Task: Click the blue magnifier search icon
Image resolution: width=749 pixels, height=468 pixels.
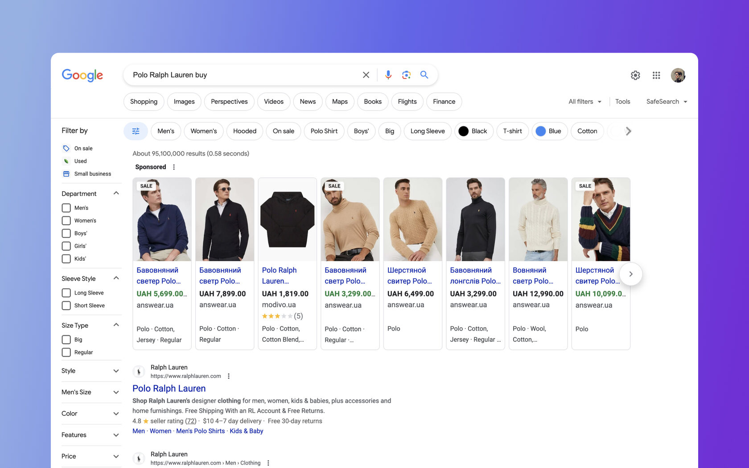Action: coord(424,75)
